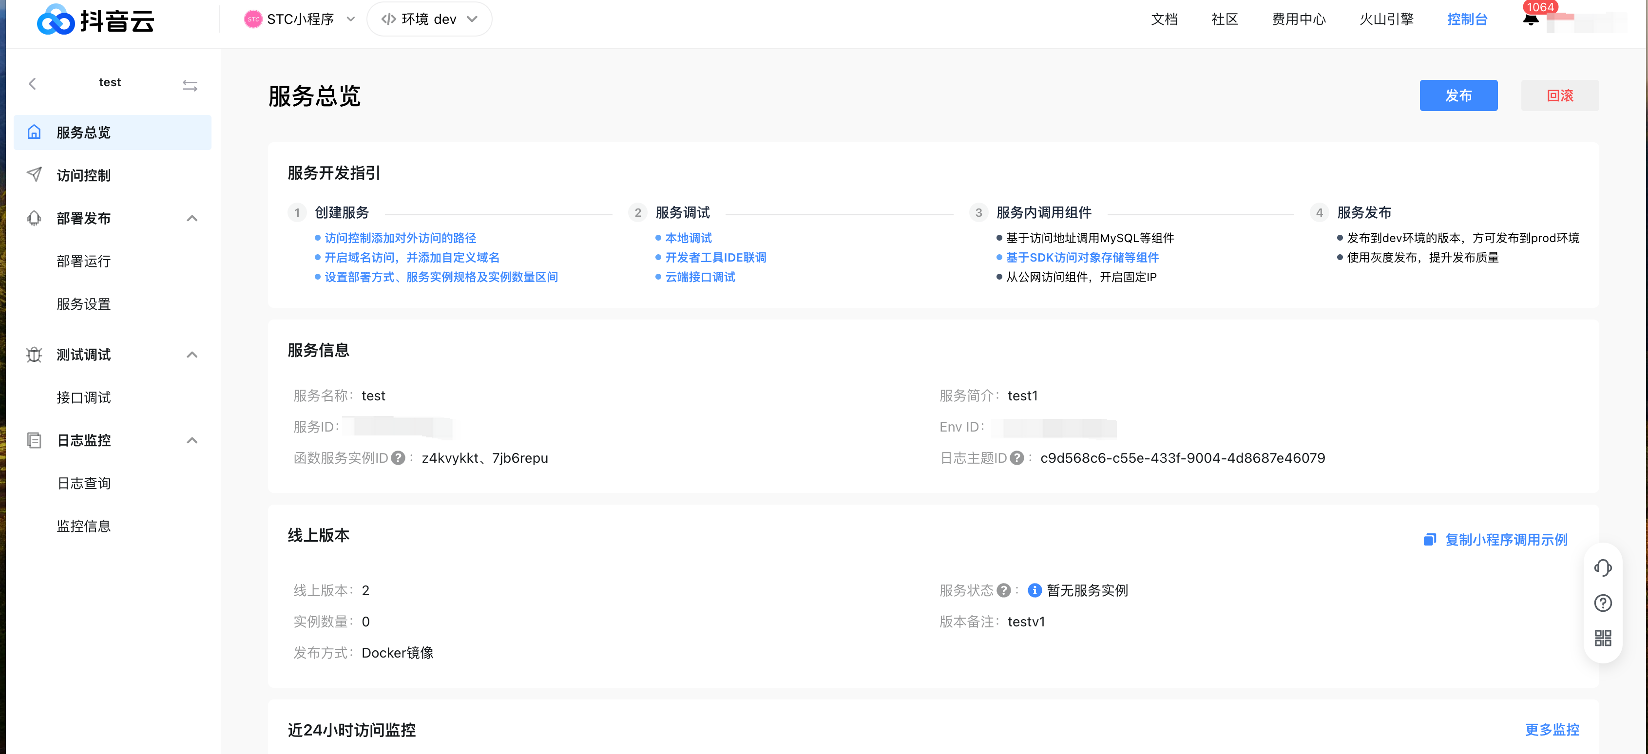1648x754 pixels.
Task: Click the back arrow beside test
Action: pyautogui.click(x=33, y=83)
